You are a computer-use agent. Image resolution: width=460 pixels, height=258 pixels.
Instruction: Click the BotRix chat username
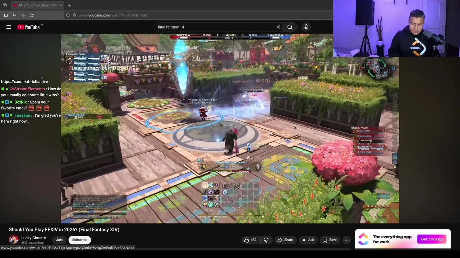20,102
